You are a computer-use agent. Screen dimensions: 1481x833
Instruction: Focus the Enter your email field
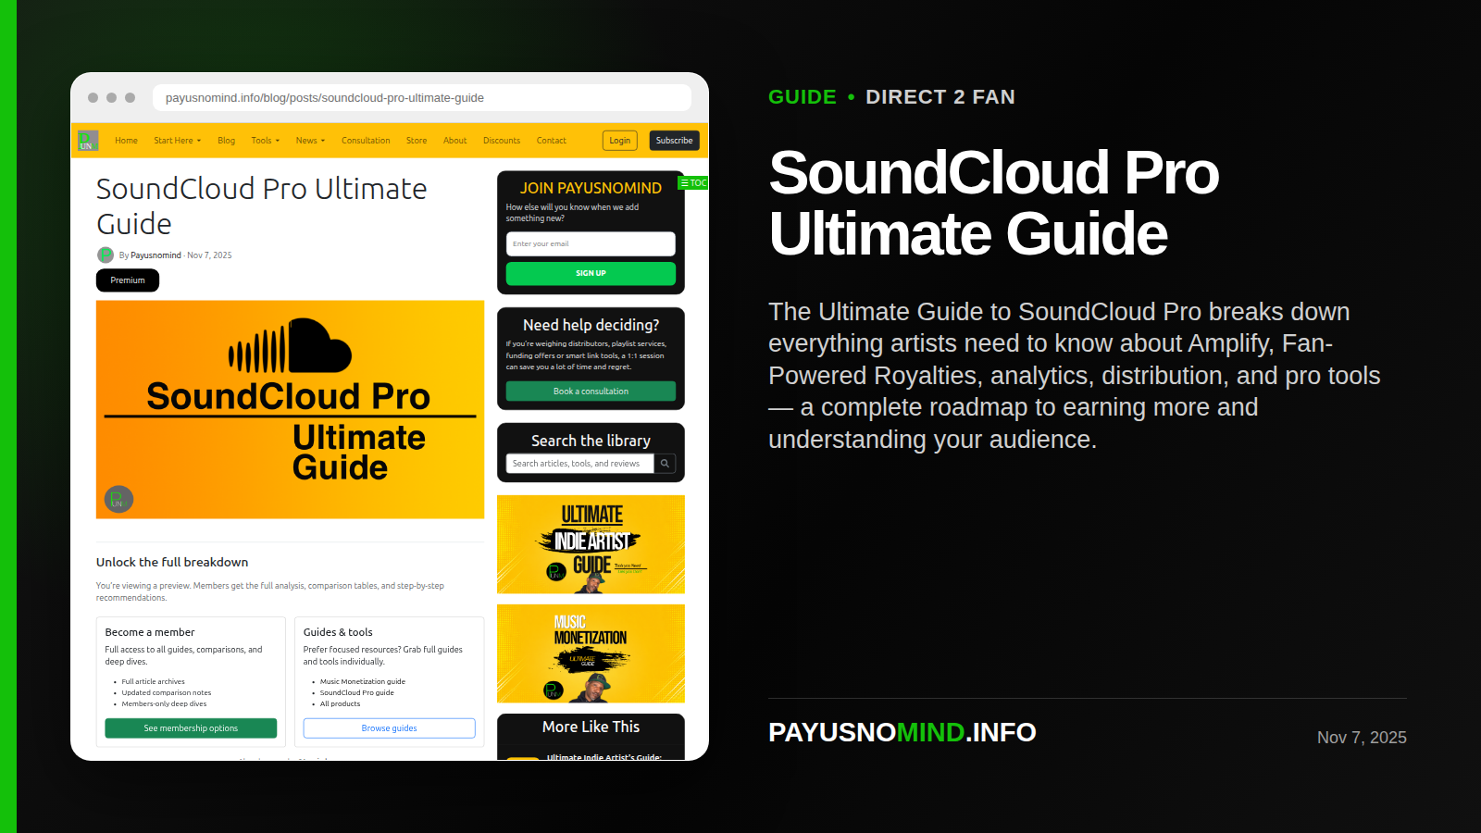point(591,244)
